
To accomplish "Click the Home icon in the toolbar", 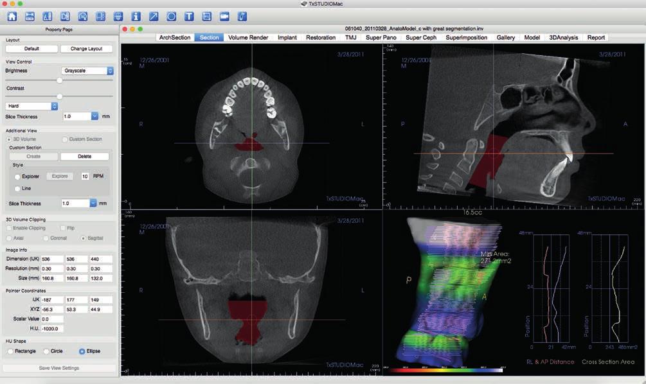I will click(x=12, y=17).
